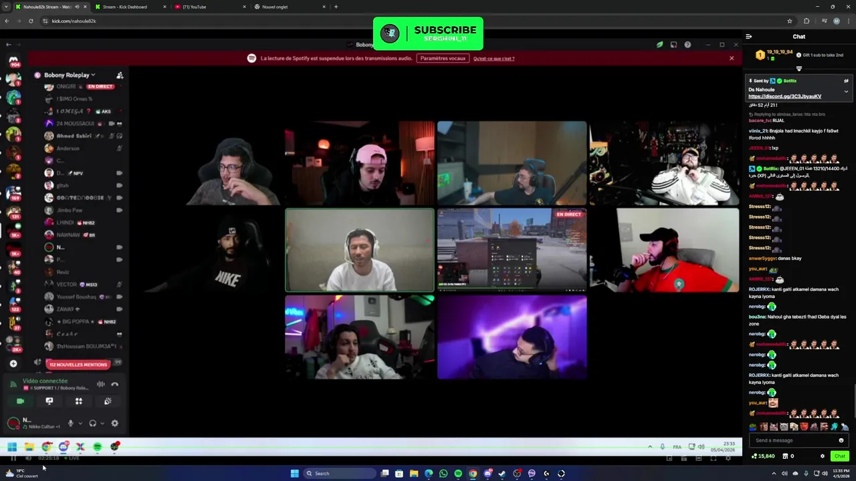Open the Windows taskbar Search box
This screenshot has height=481, width=856.
point(340,473)
